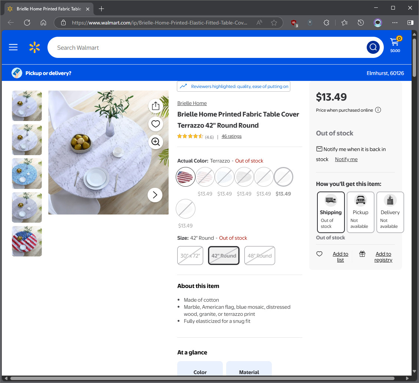Select the Pickup fulfillment option

(360, 212)
